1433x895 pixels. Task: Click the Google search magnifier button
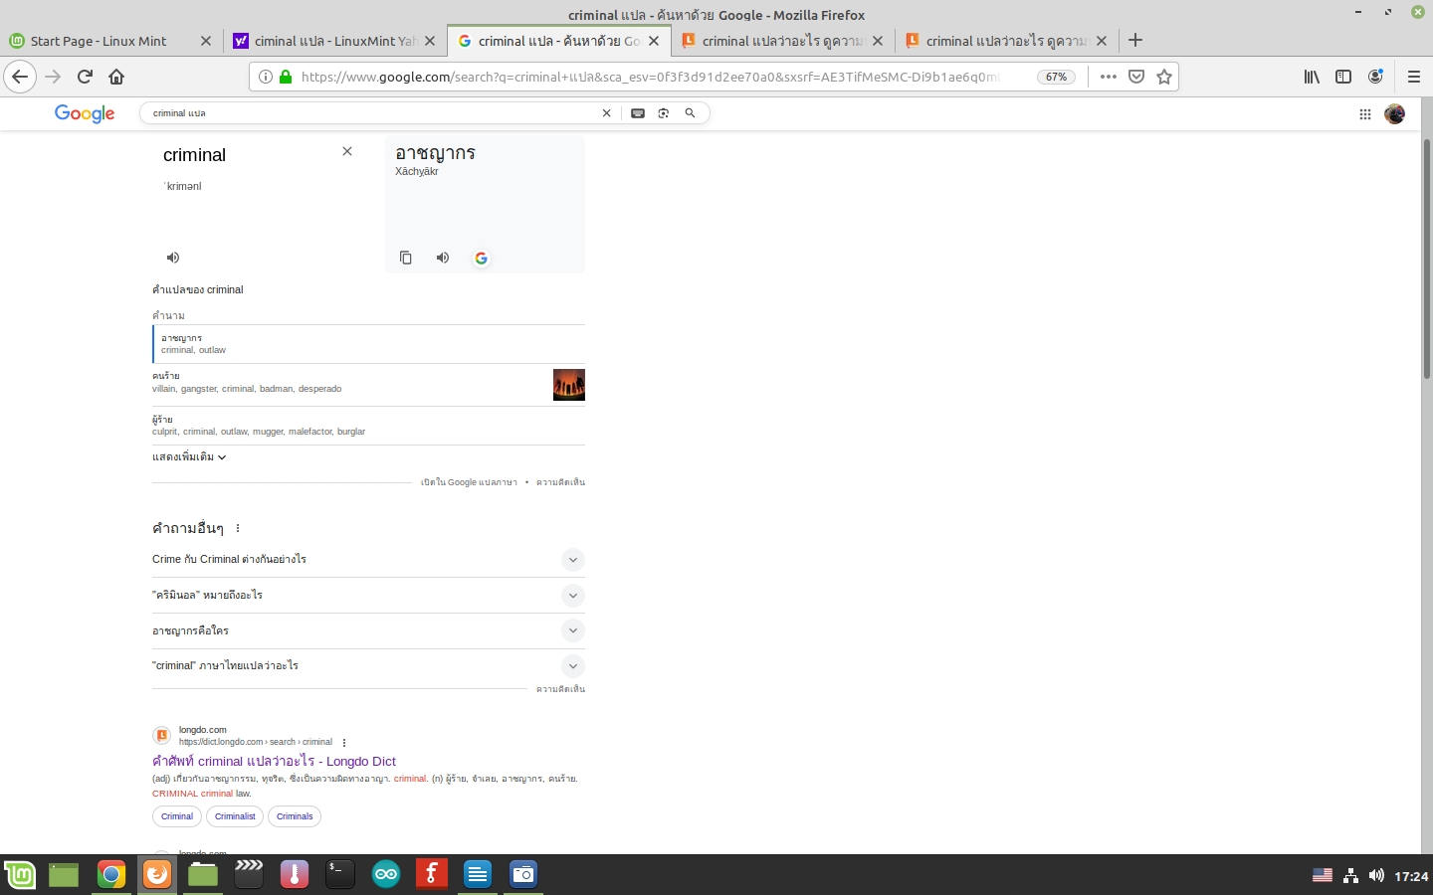tap(690, 113)
